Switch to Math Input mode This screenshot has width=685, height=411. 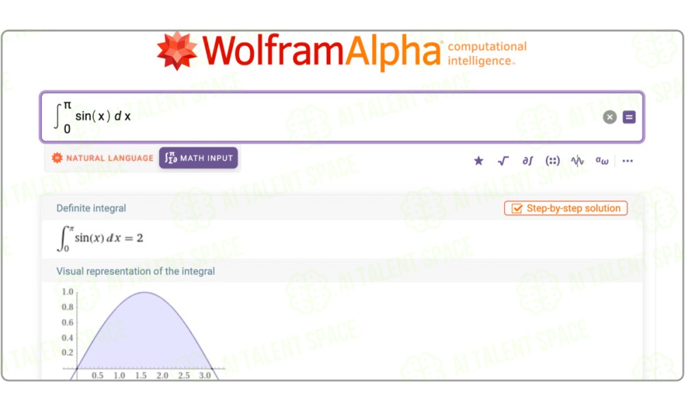(x=199, y=158)
